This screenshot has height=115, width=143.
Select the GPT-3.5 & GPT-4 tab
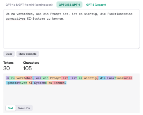tap(69, 5)
